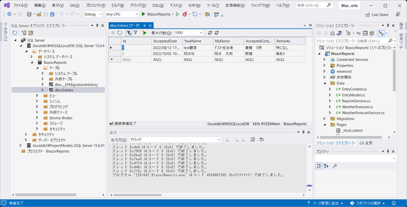Click the Solution Explorer vertical scrollbar

395,70
